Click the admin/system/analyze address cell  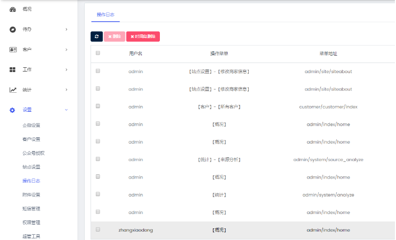pos(328,195)
